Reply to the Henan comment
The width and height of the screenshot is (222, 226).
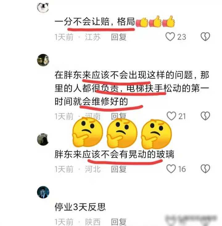click(119, 116)
